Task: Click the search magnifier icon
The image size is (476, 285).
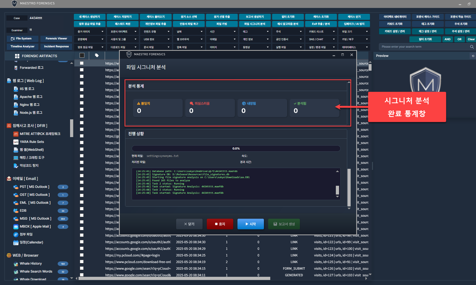Action: (x=472, y=47)
